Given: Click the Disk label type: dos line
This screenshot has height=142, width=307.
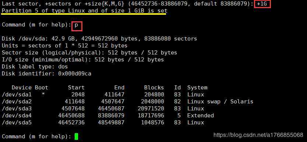Looking at the screenshot, I should pos(35,67).
